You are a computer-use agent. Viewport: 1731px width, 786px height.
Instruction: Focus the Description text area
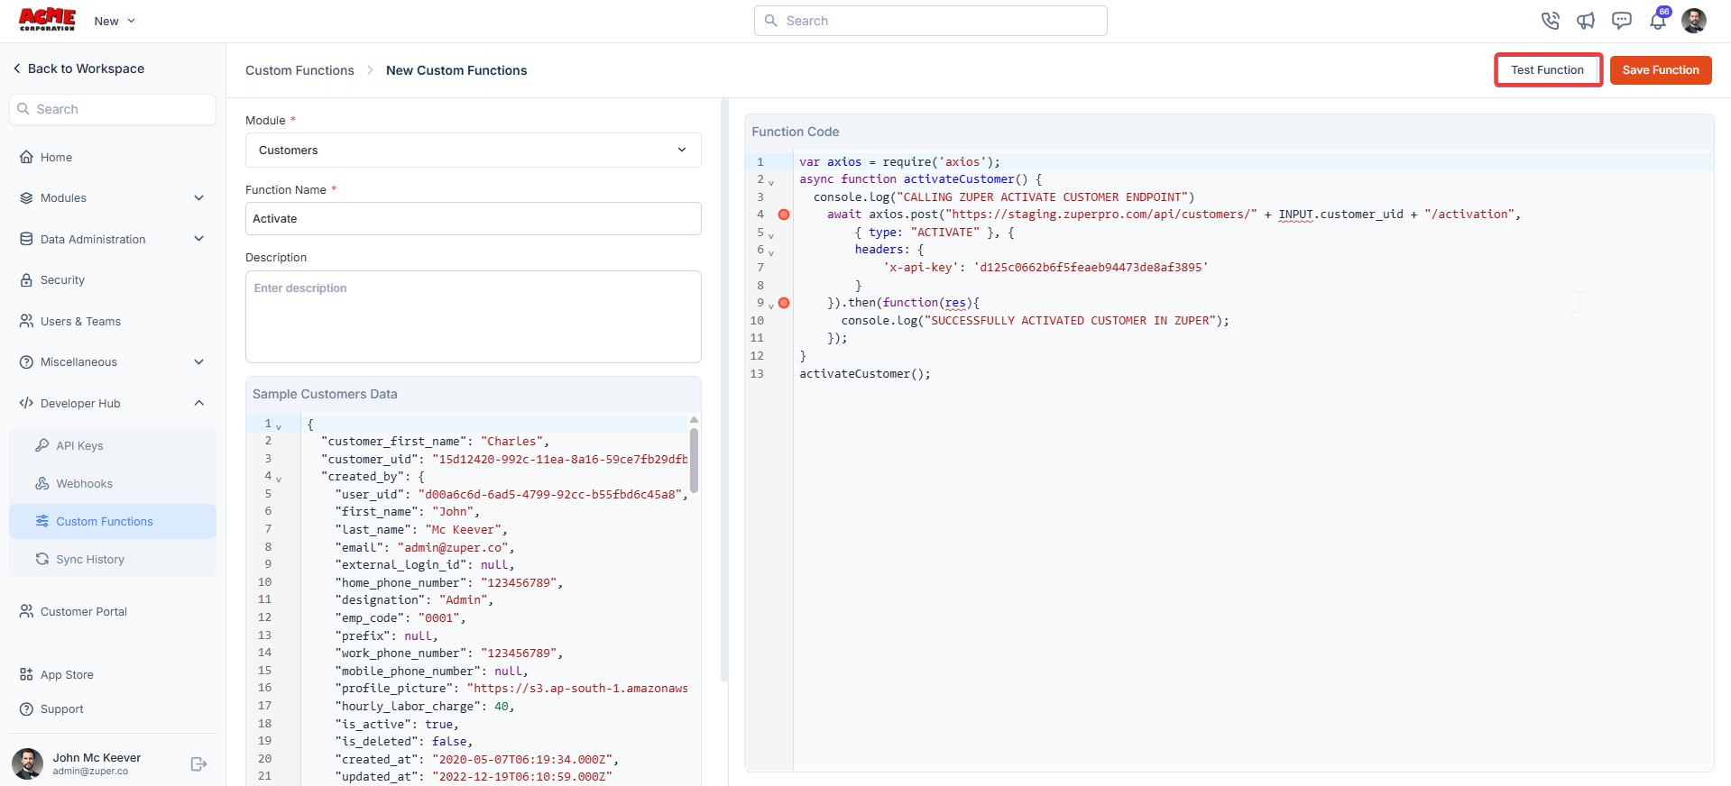473,316
